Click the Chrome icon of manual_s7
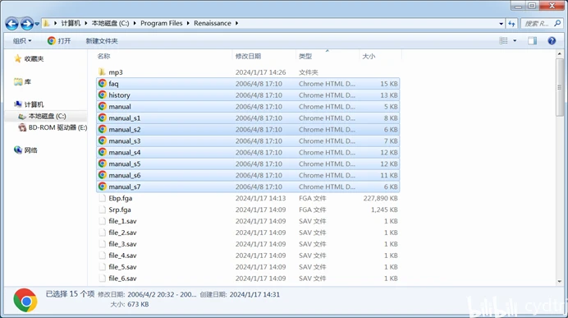Screen dimensions: 568x318 [102, 187]
